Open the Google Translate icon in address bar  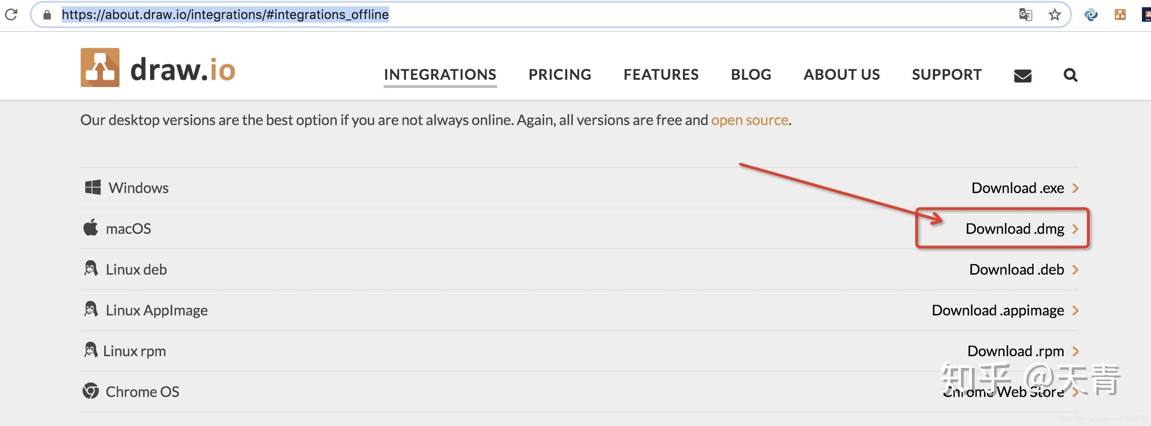coord(1025,15)
